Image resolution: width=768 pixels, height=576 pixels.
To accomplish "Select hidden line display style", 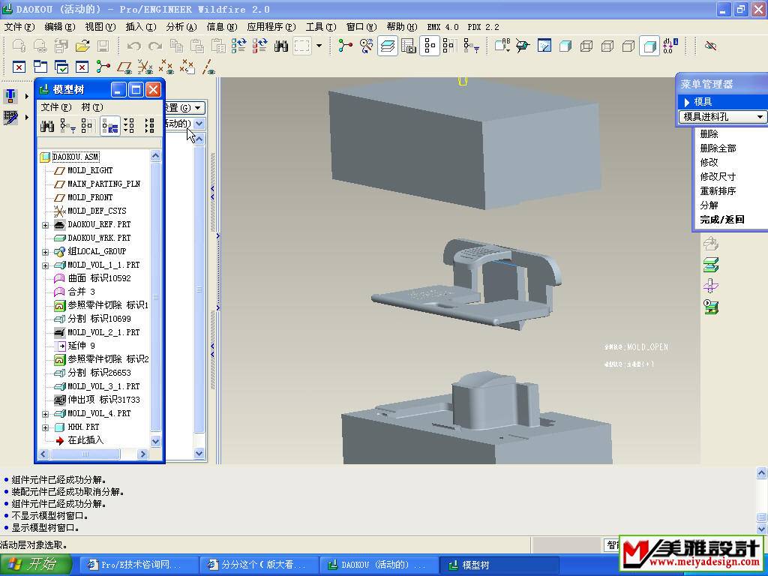I will [x=607, y=46].
